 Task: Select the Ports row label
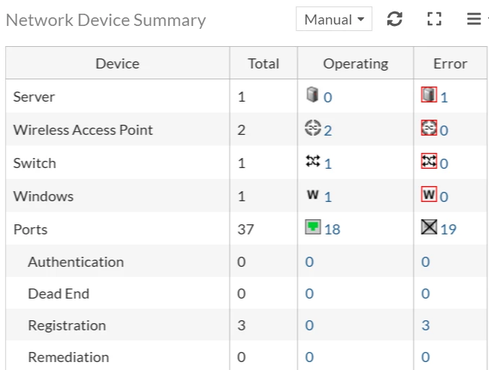tap(30, 229)
